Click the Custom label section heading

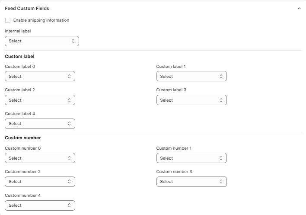click(x=19, y=56)
